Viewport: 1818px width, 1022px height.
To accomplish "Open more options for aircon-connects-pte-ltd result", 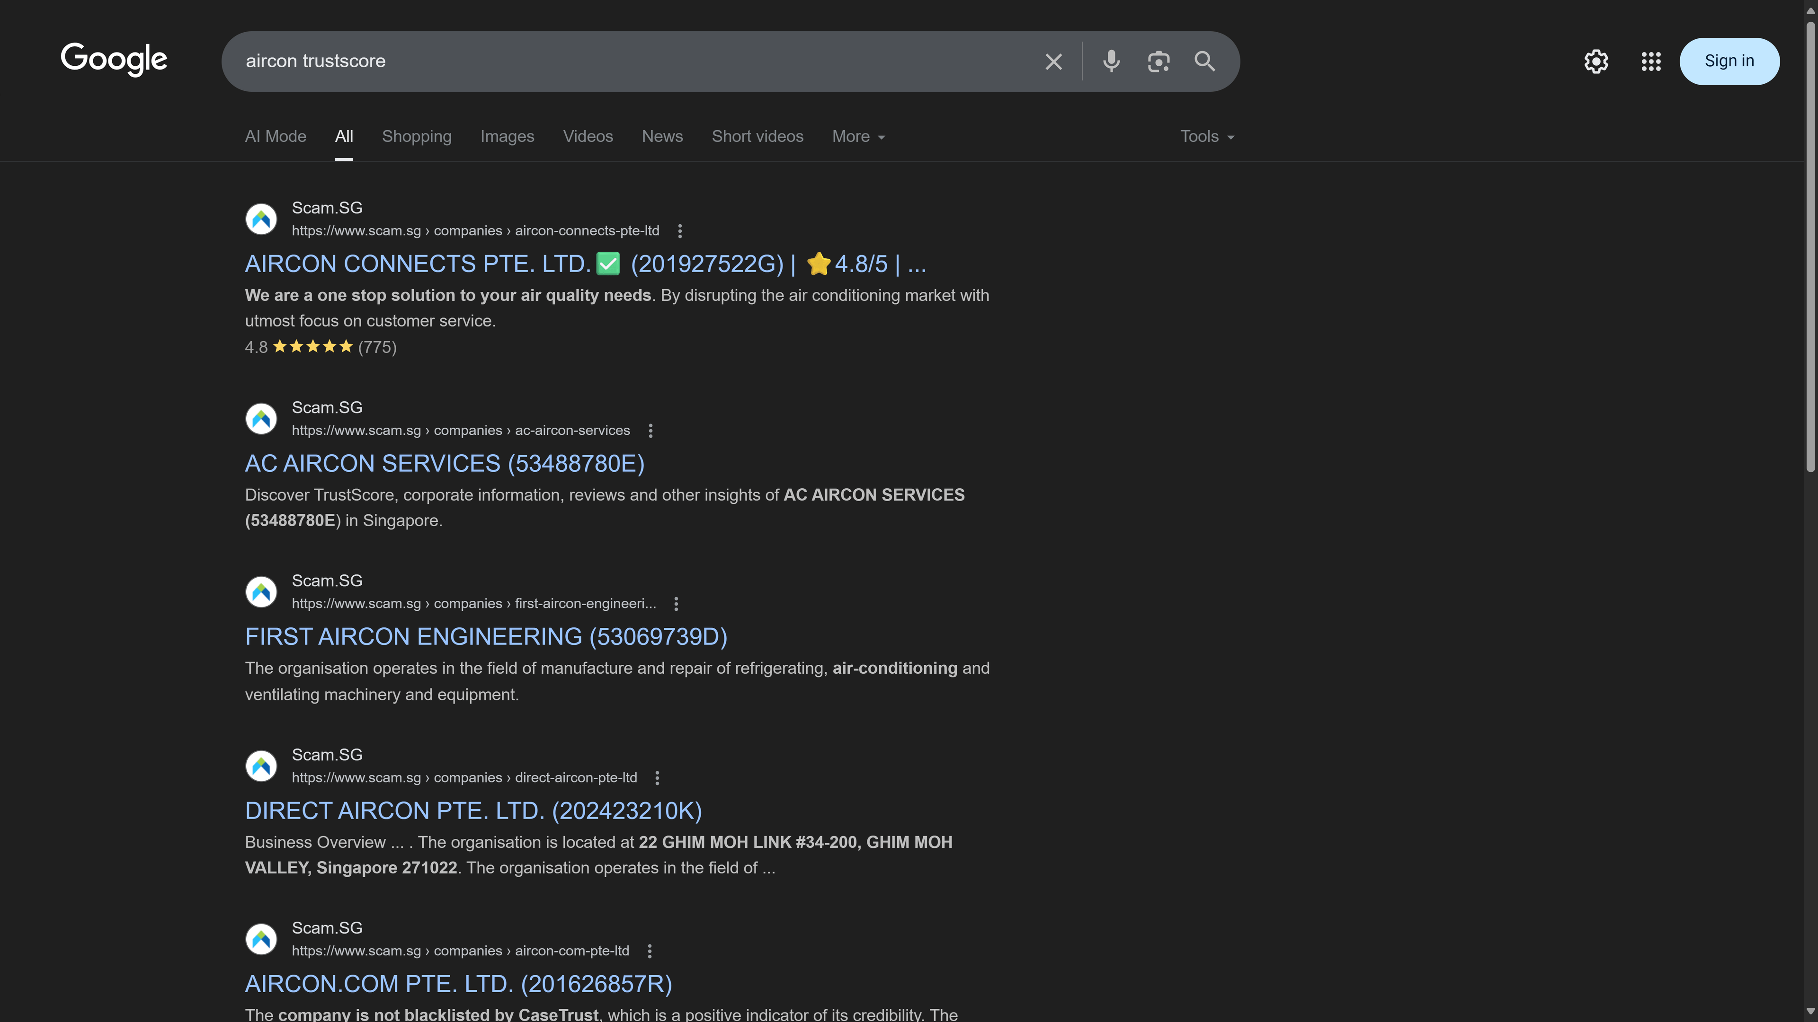I will coord(680,230).
